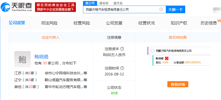The image size is (221, 100).
Task: Collapse the 西藏方程汽车租赁有限责任公司 equity tree node
Action: [x=152, y=51]
